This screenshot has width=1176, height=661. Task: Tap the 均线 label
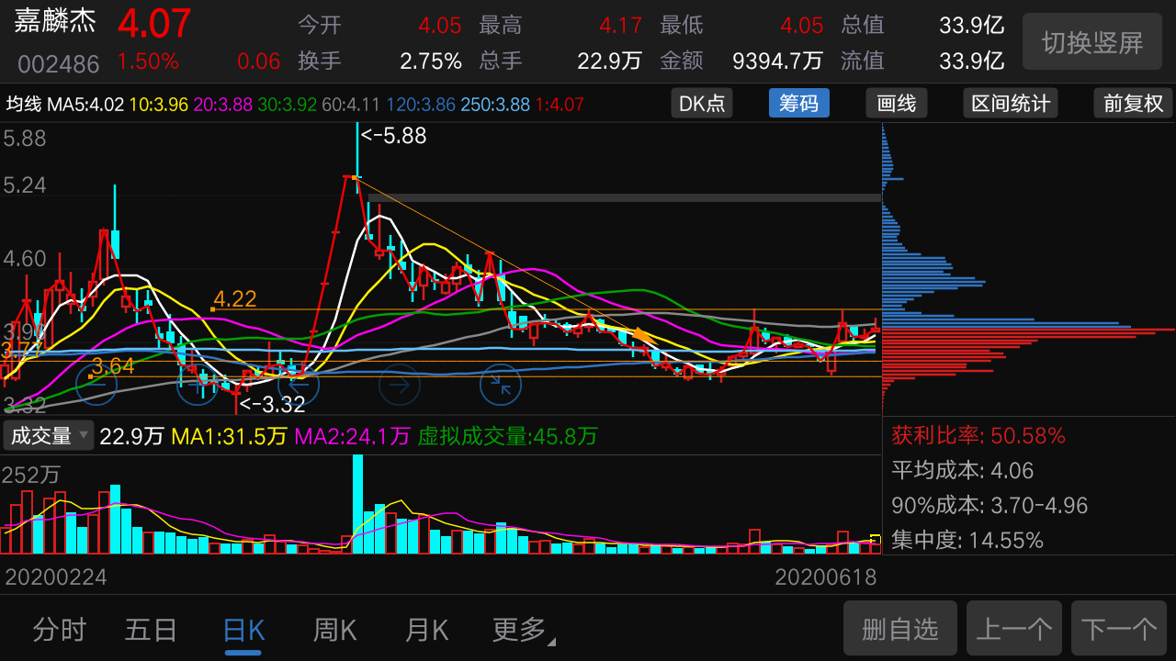click(x=24, y=104)
